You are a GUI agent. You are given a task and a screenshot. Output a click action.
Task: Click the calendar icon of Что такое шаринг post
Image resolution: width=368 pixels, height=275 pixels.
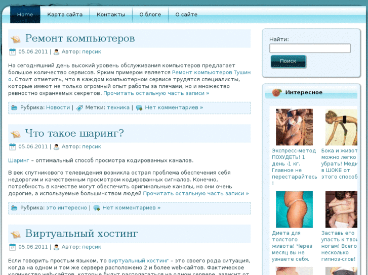pyautogui.click(x=12, y=147)
